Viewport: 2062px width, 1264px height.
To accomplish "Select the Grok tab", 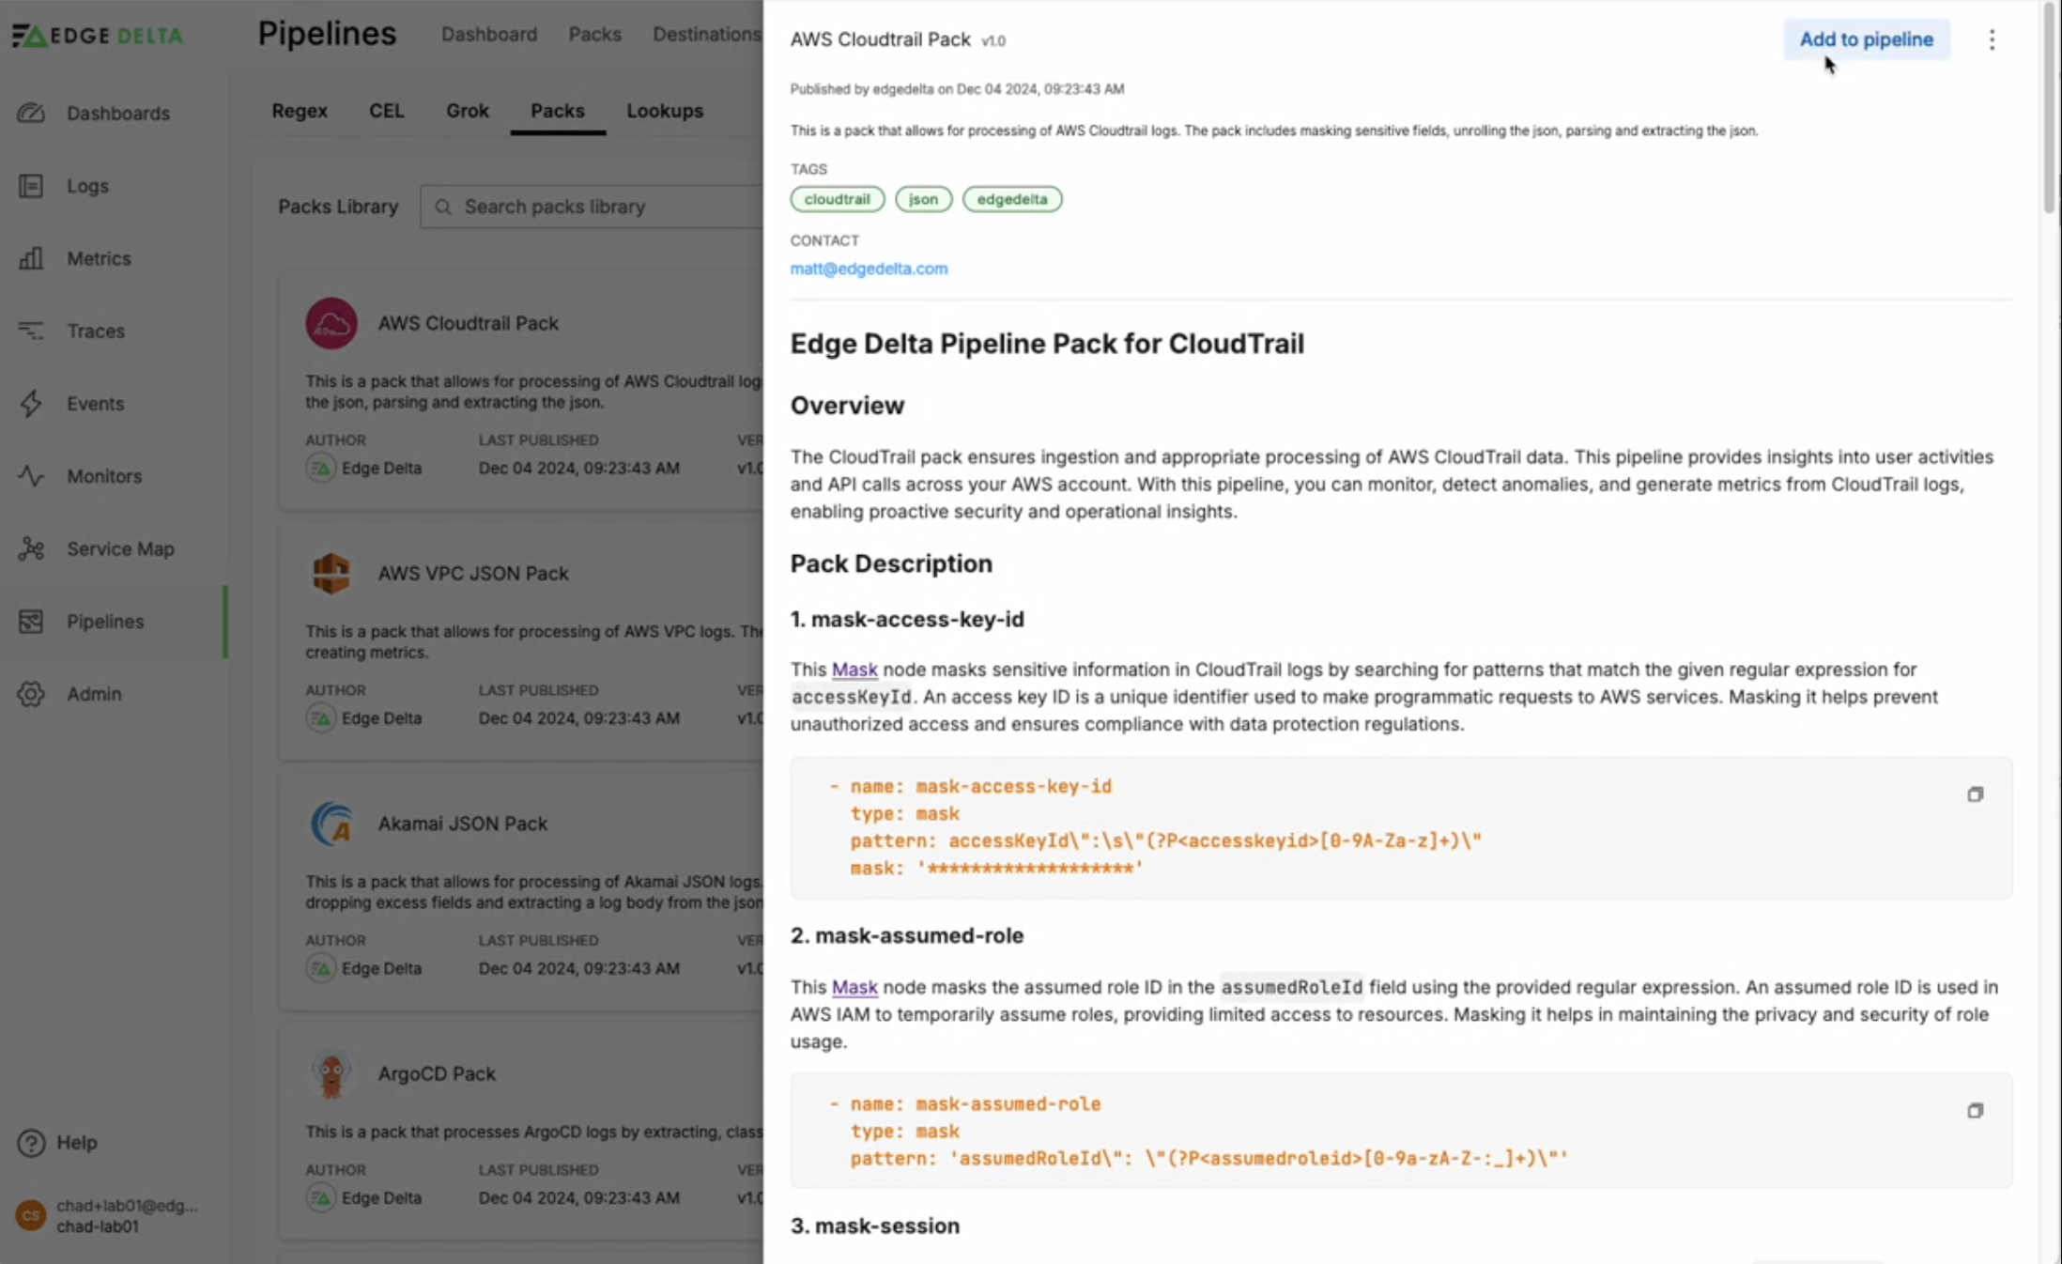I will (x=467, y=111).
